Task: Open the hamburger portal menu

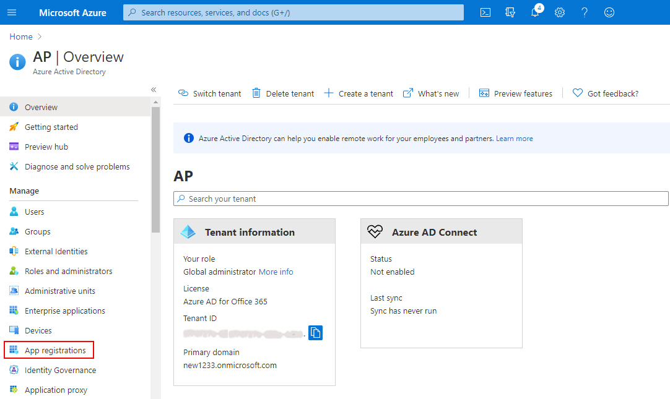Action: coord(12,12)
